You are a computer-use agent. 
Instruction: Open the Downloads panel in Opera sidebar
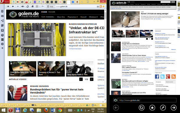coord(2,30)
